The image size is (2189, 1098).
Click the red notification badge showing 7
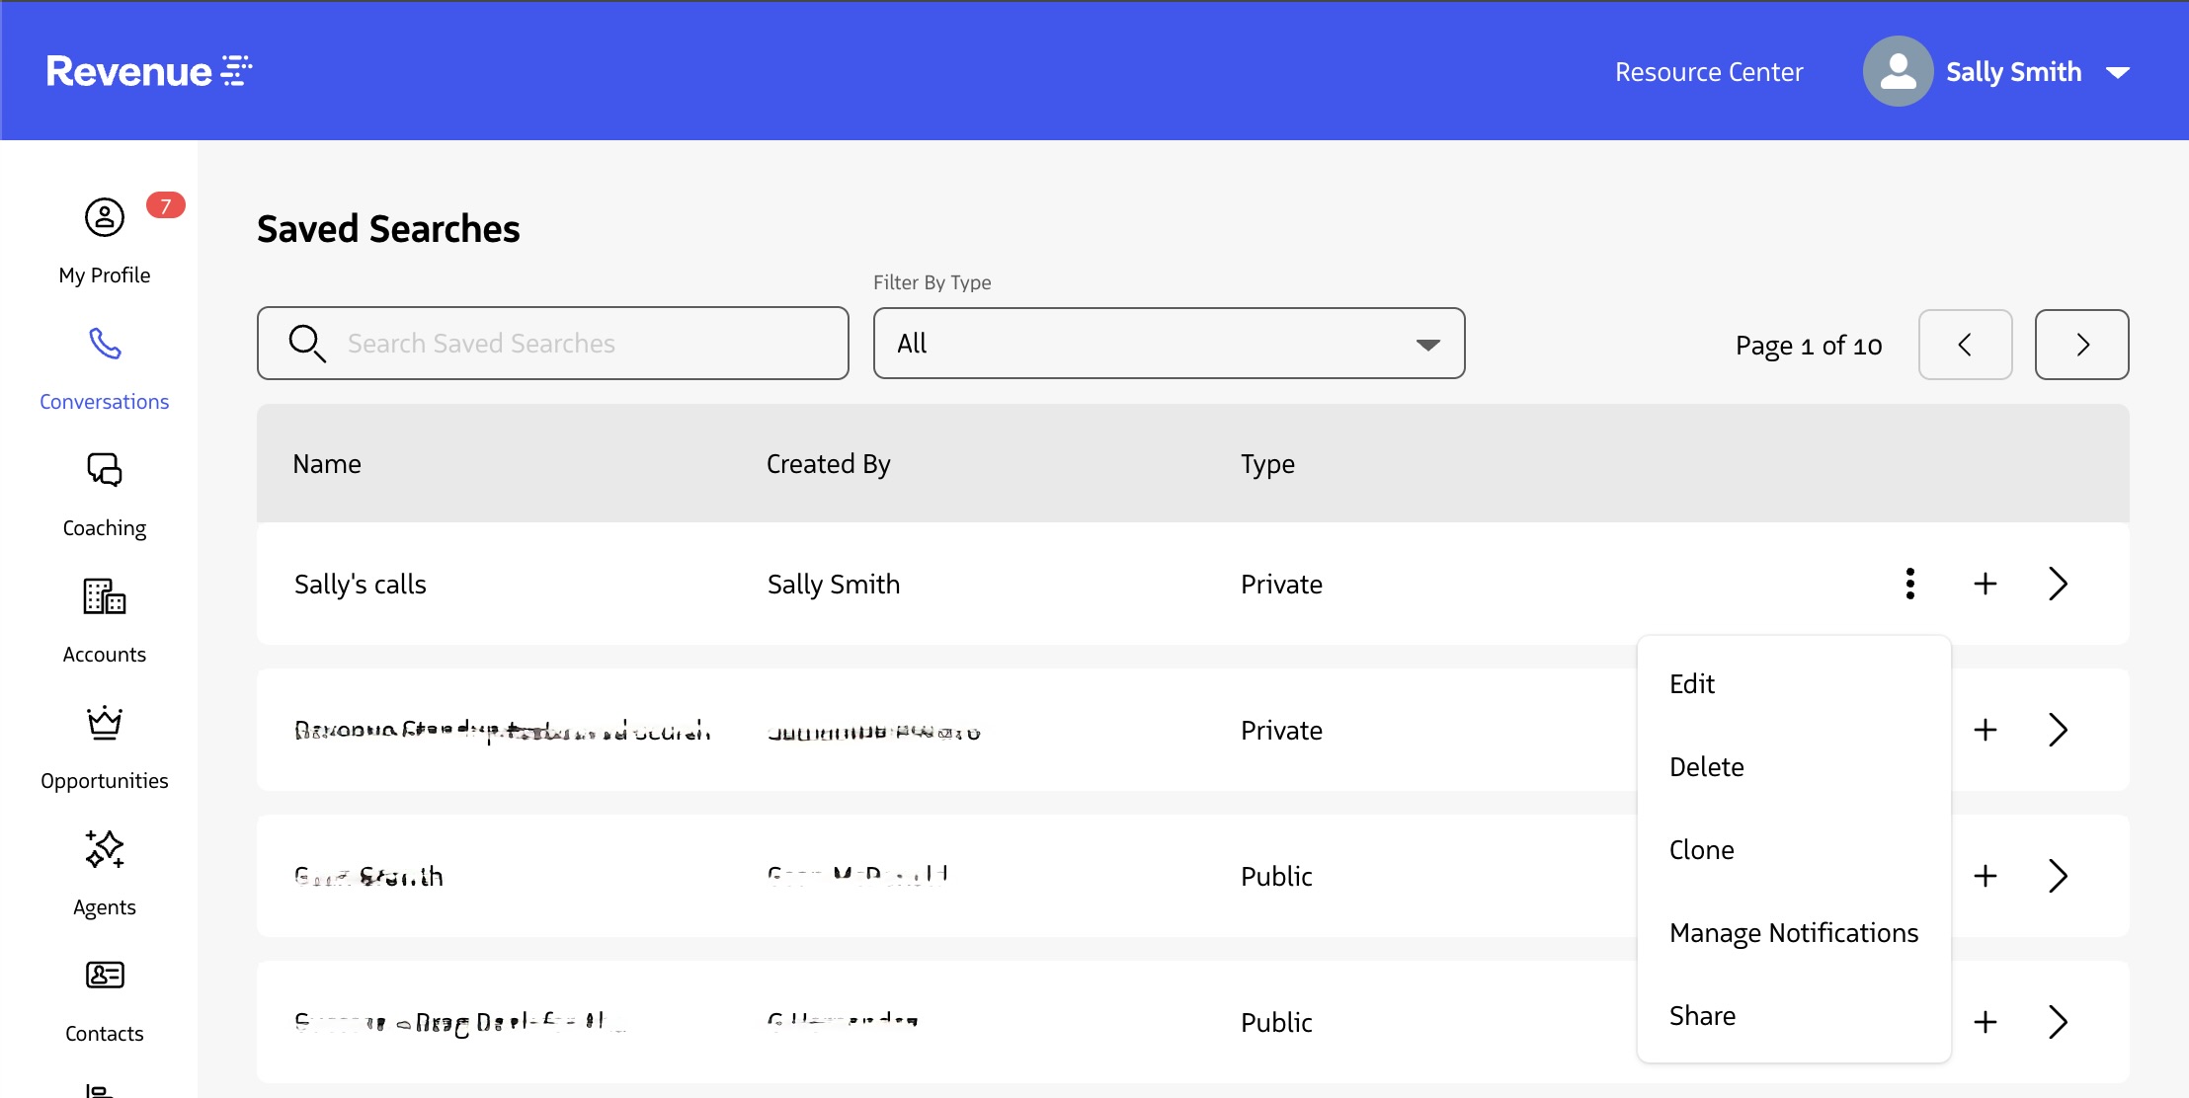tap(166, 205)
